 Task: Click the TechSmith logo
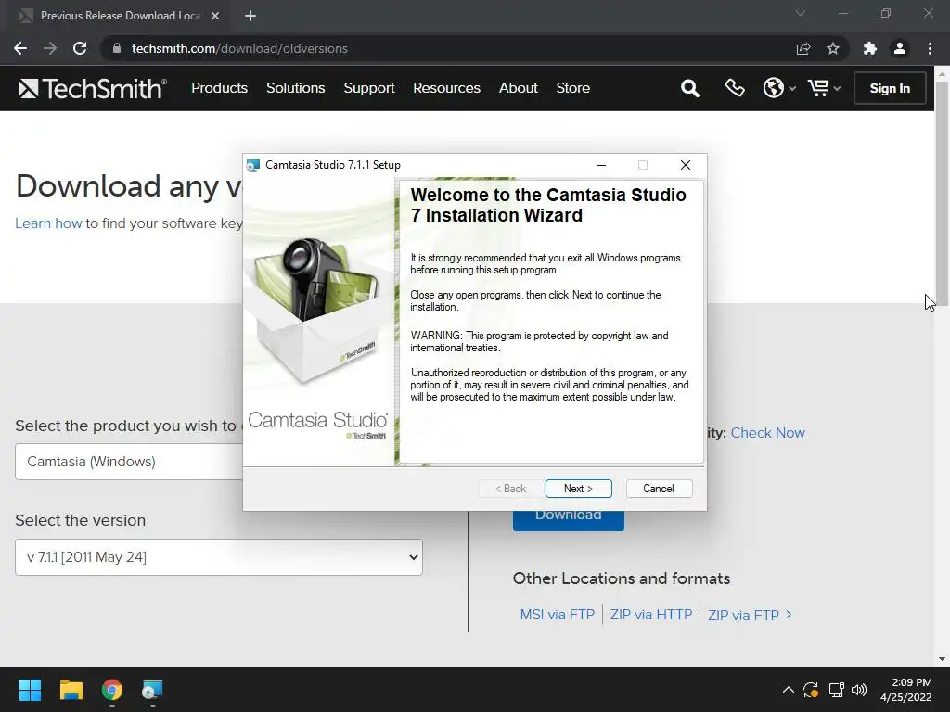92,88
